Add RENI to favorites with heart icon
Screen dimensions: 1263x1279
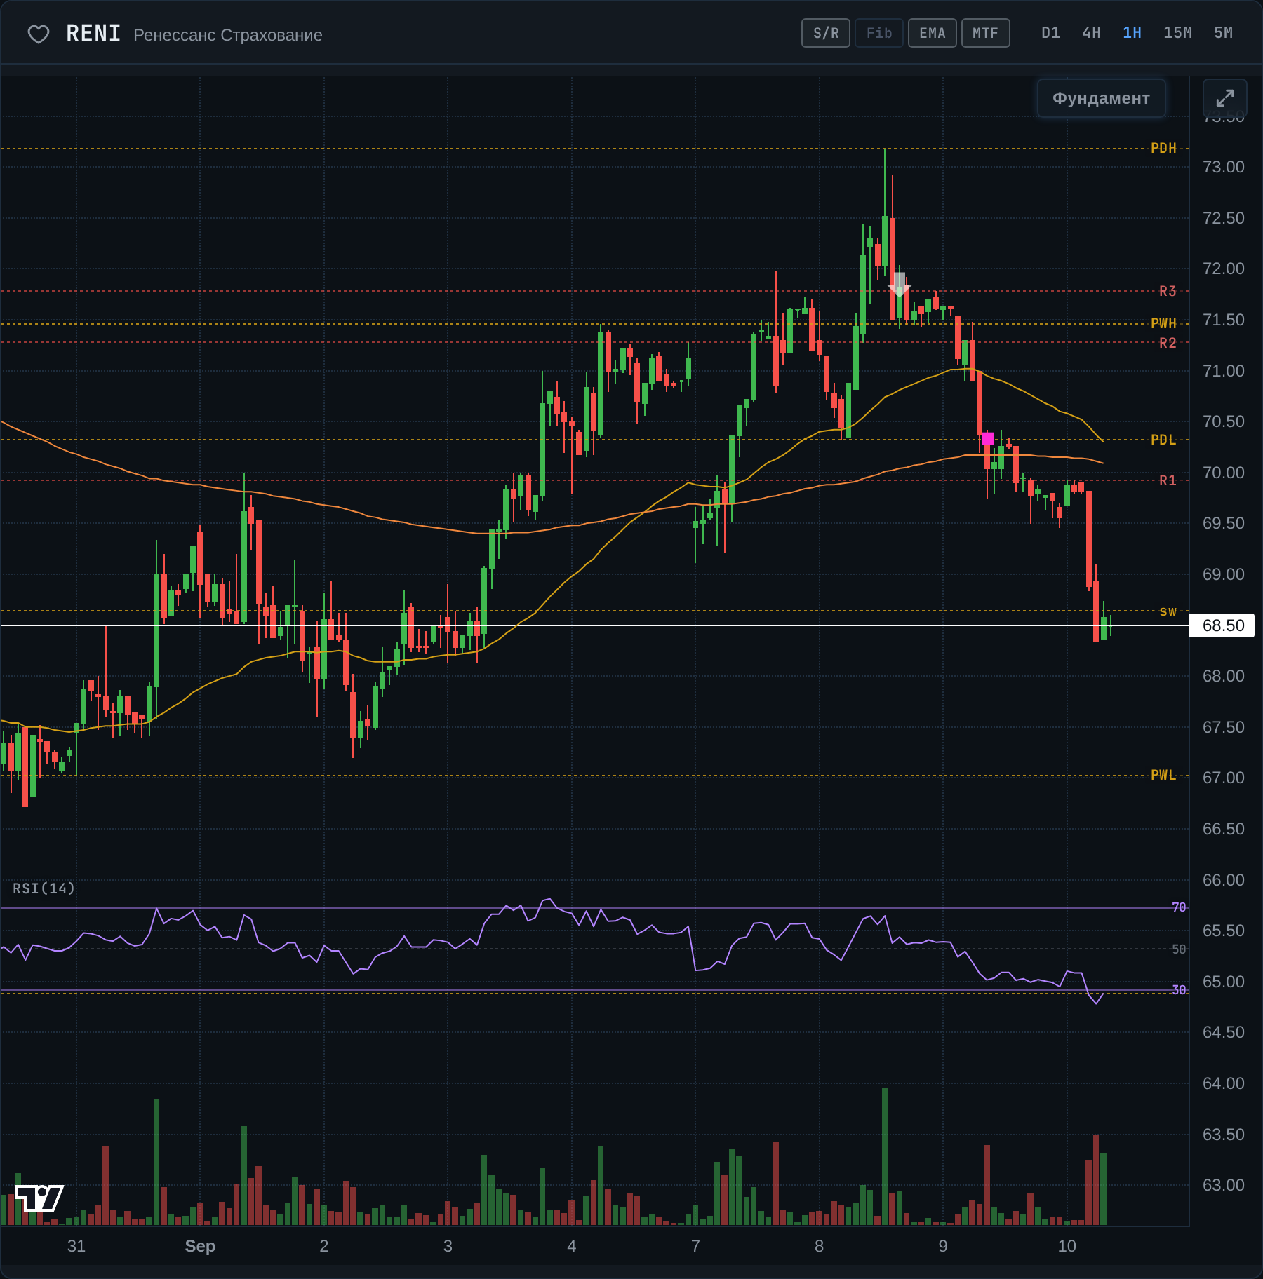pos(39,34)
